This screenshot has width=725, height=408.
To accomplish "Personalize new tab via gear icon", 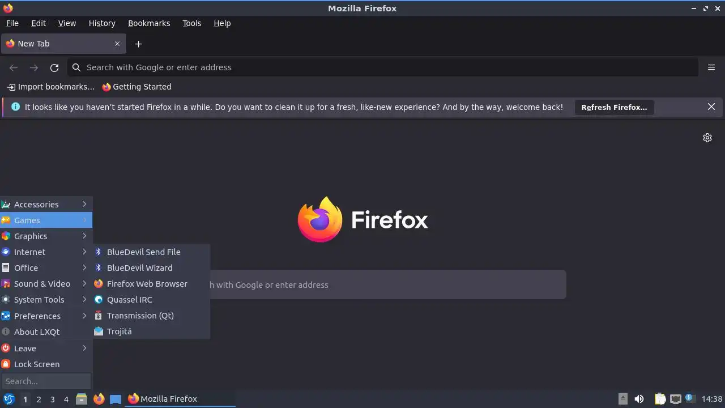I will 707,138.
